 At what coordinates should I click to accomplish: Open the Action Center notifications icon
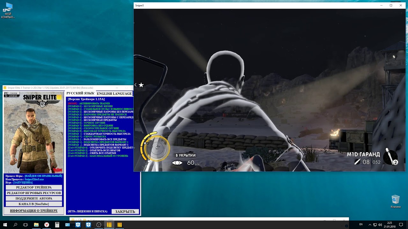[x=401, y=225]
